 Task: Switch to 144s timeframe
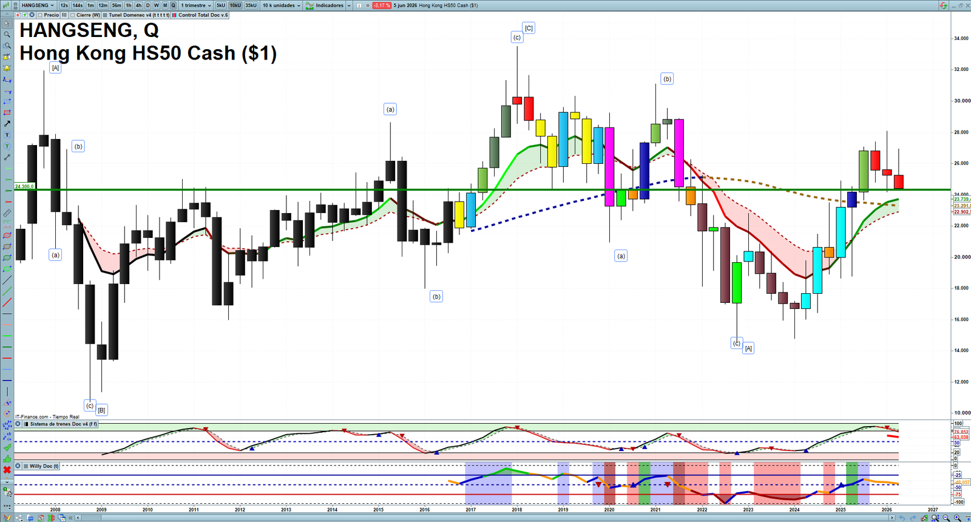pyautogui.click(x=78, y=5)
